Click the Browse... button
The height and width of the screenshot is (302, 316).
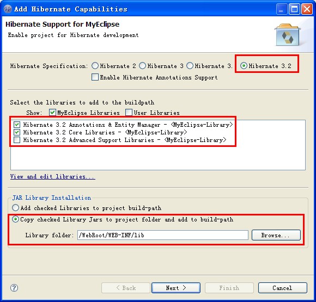point(276,235)
